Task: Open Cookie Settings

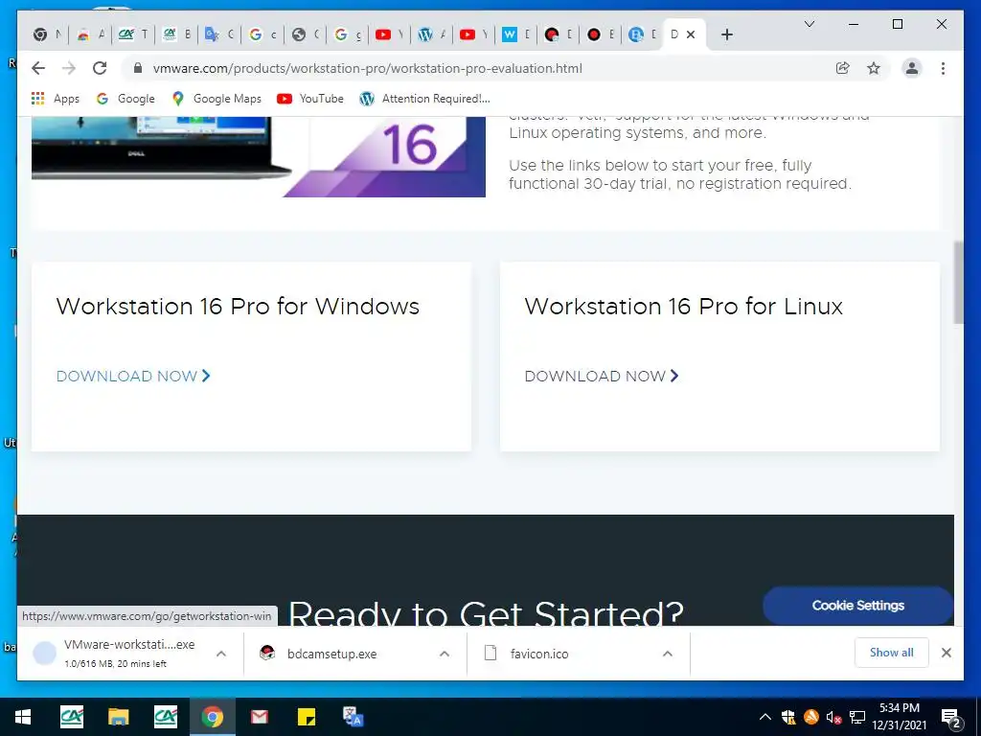Action: tap(857, 606)
